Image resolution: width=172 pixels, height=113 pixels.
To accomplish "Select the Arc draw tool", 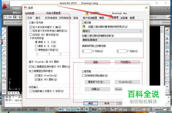I will [x=4, y=51].
